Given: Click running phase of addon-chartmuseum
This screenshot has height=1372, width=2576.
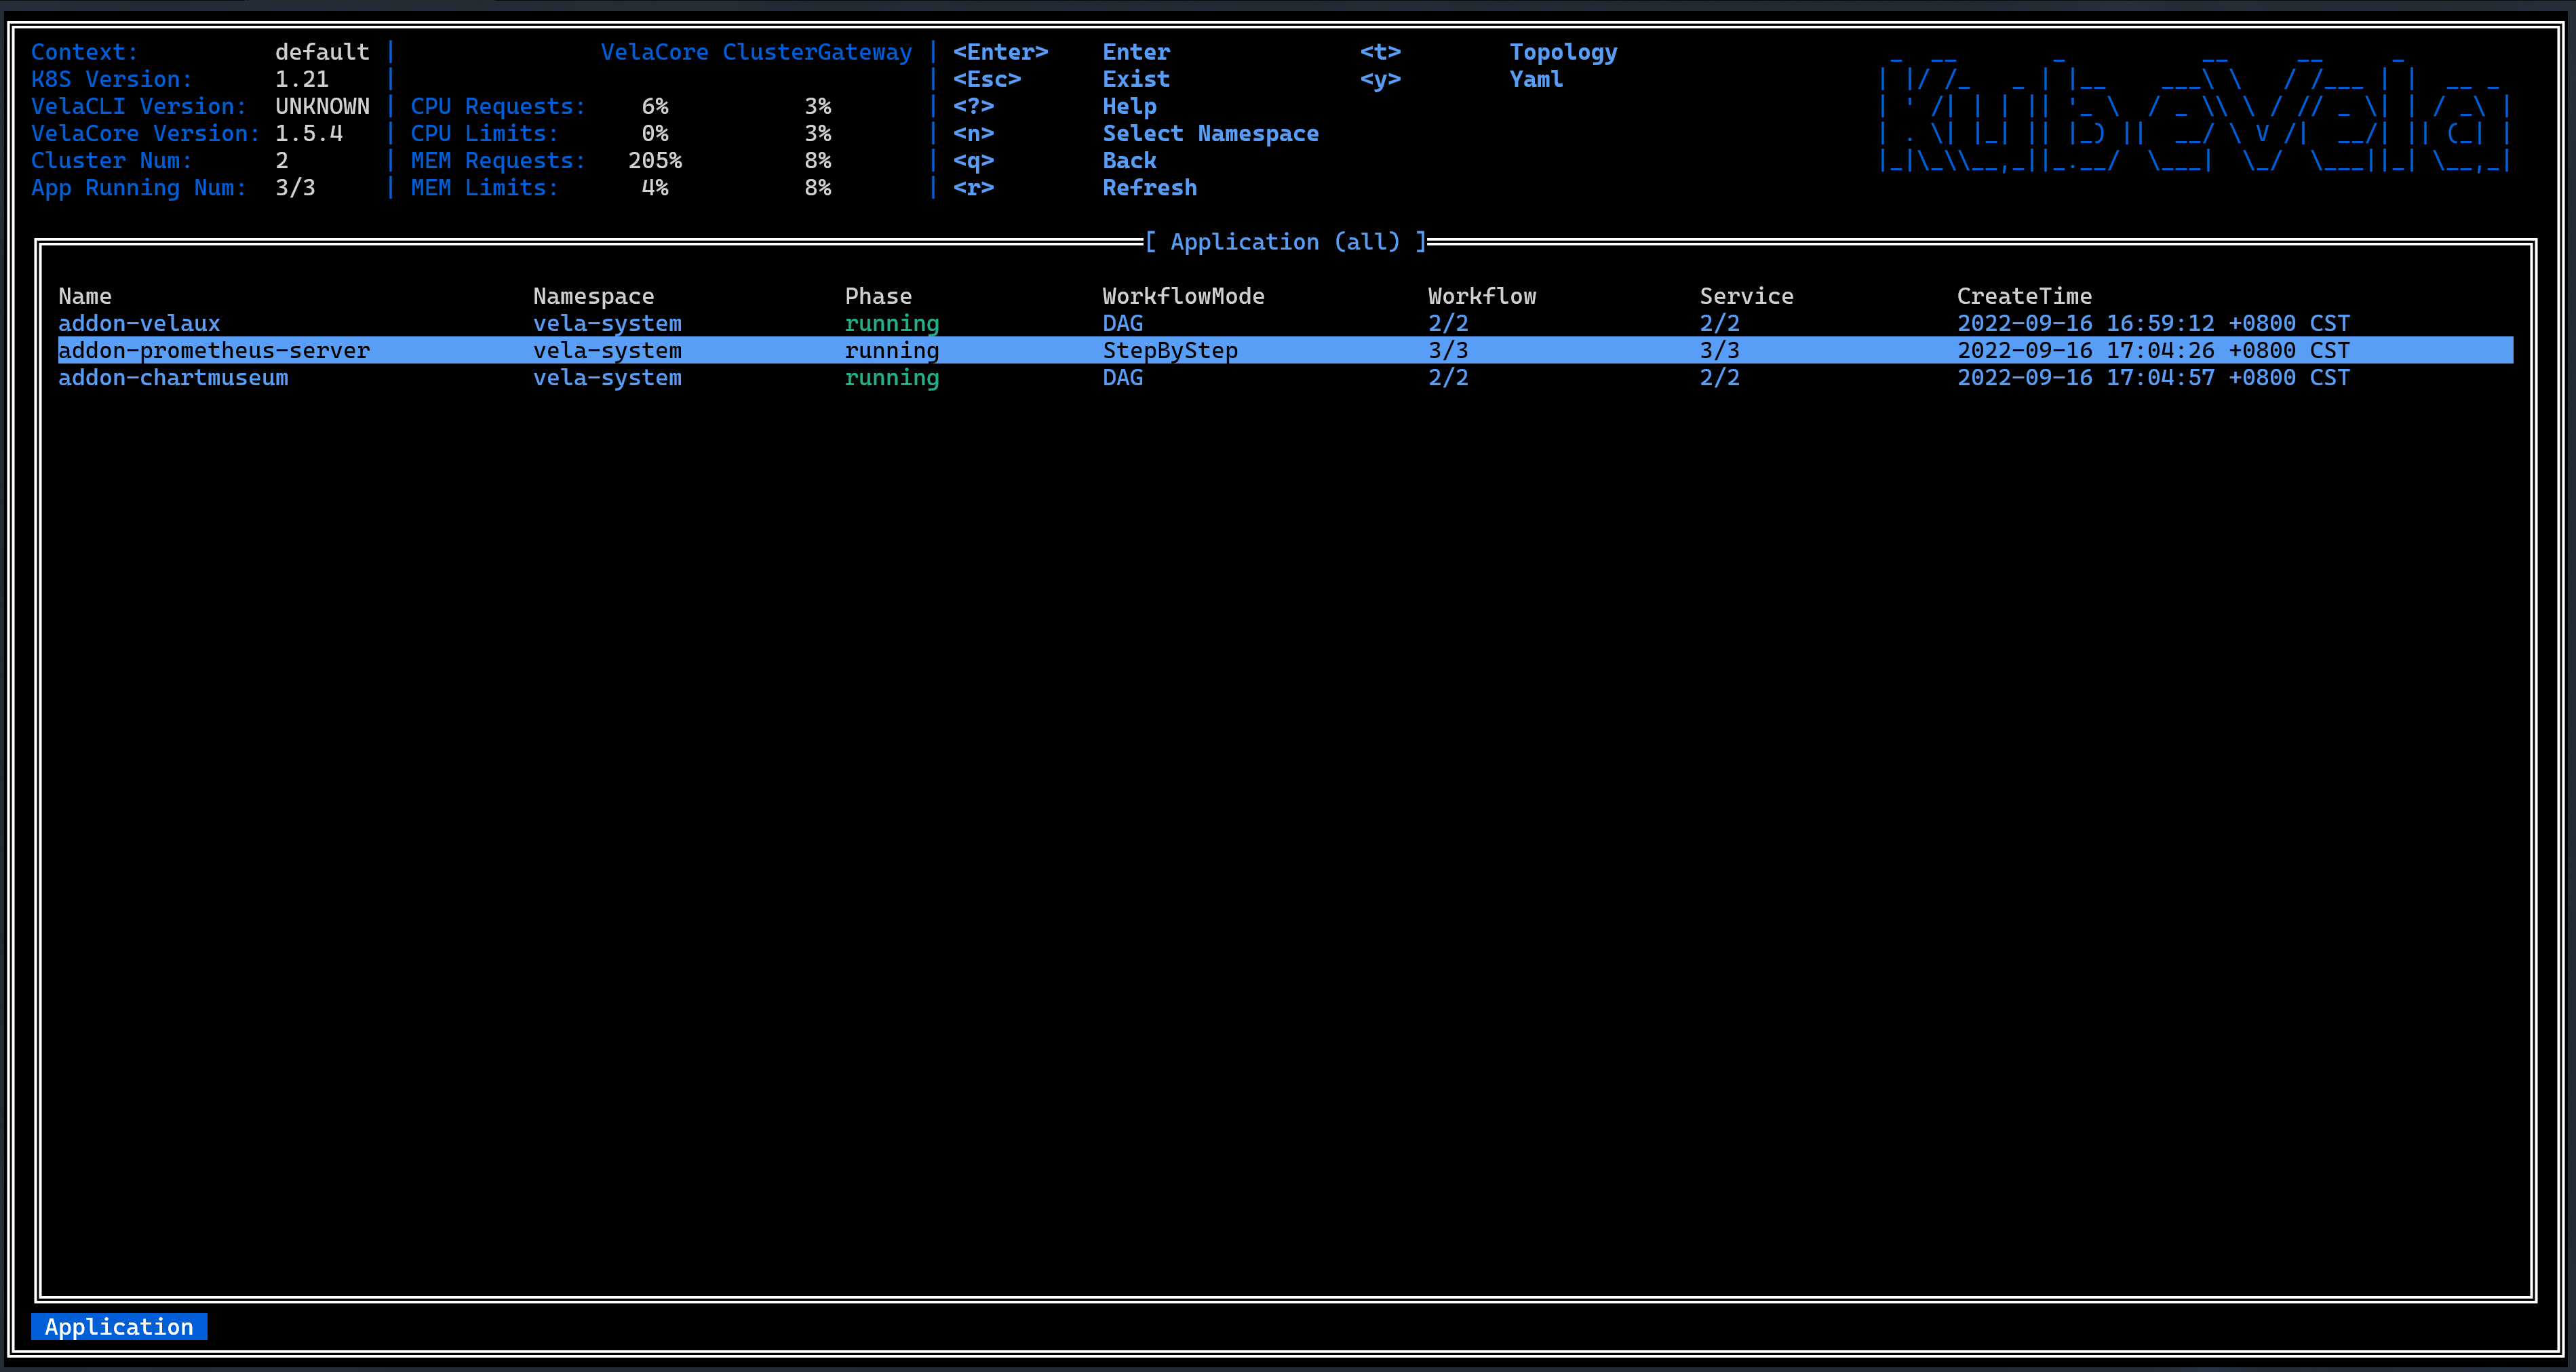Looking at the screenshot, I should point(892,377).
